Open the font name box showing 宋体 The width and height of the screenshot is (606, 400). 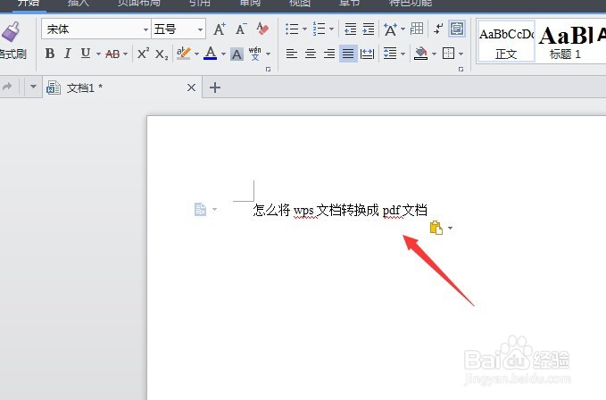click(96, 29)
